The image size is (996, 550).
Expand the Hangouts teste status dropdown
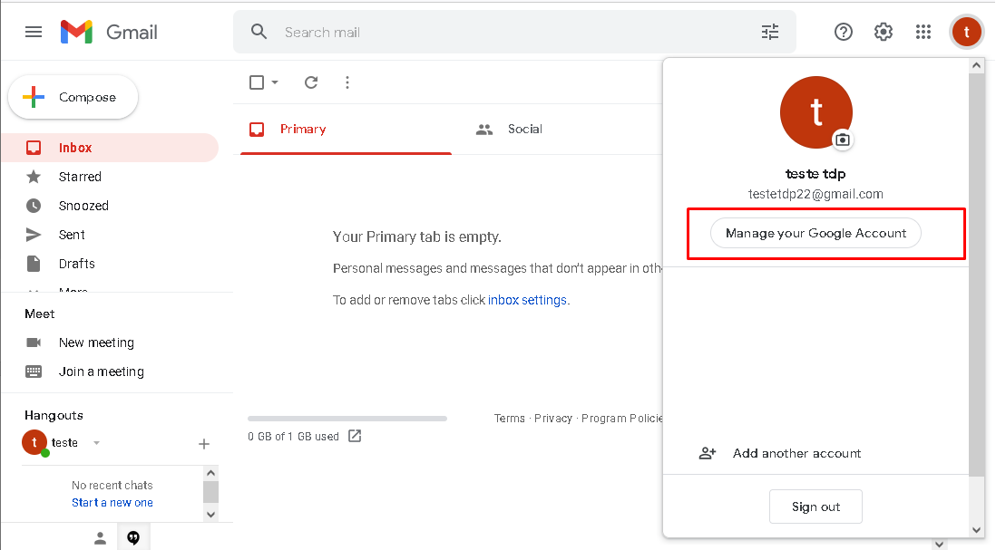(x=96, y=443)
